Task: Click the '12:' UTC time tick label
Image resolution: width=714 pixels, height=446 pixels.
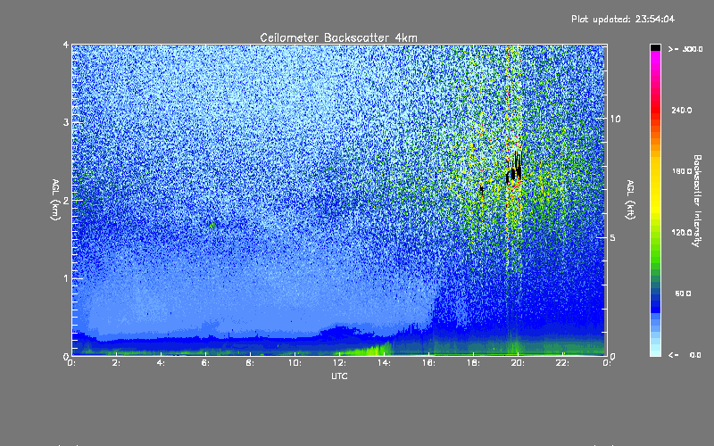Action: point(339,363)
